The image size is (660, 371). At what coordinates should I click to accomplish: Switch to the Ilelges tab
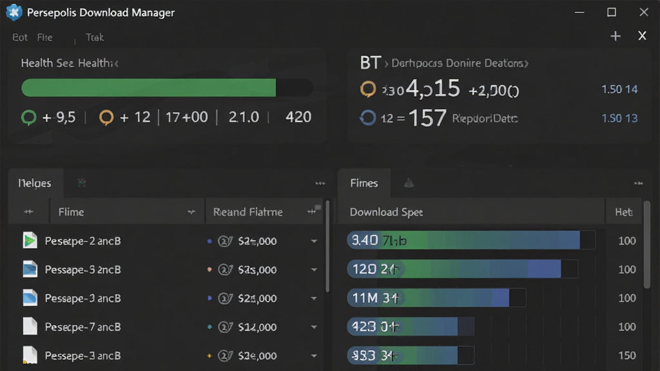35,183
